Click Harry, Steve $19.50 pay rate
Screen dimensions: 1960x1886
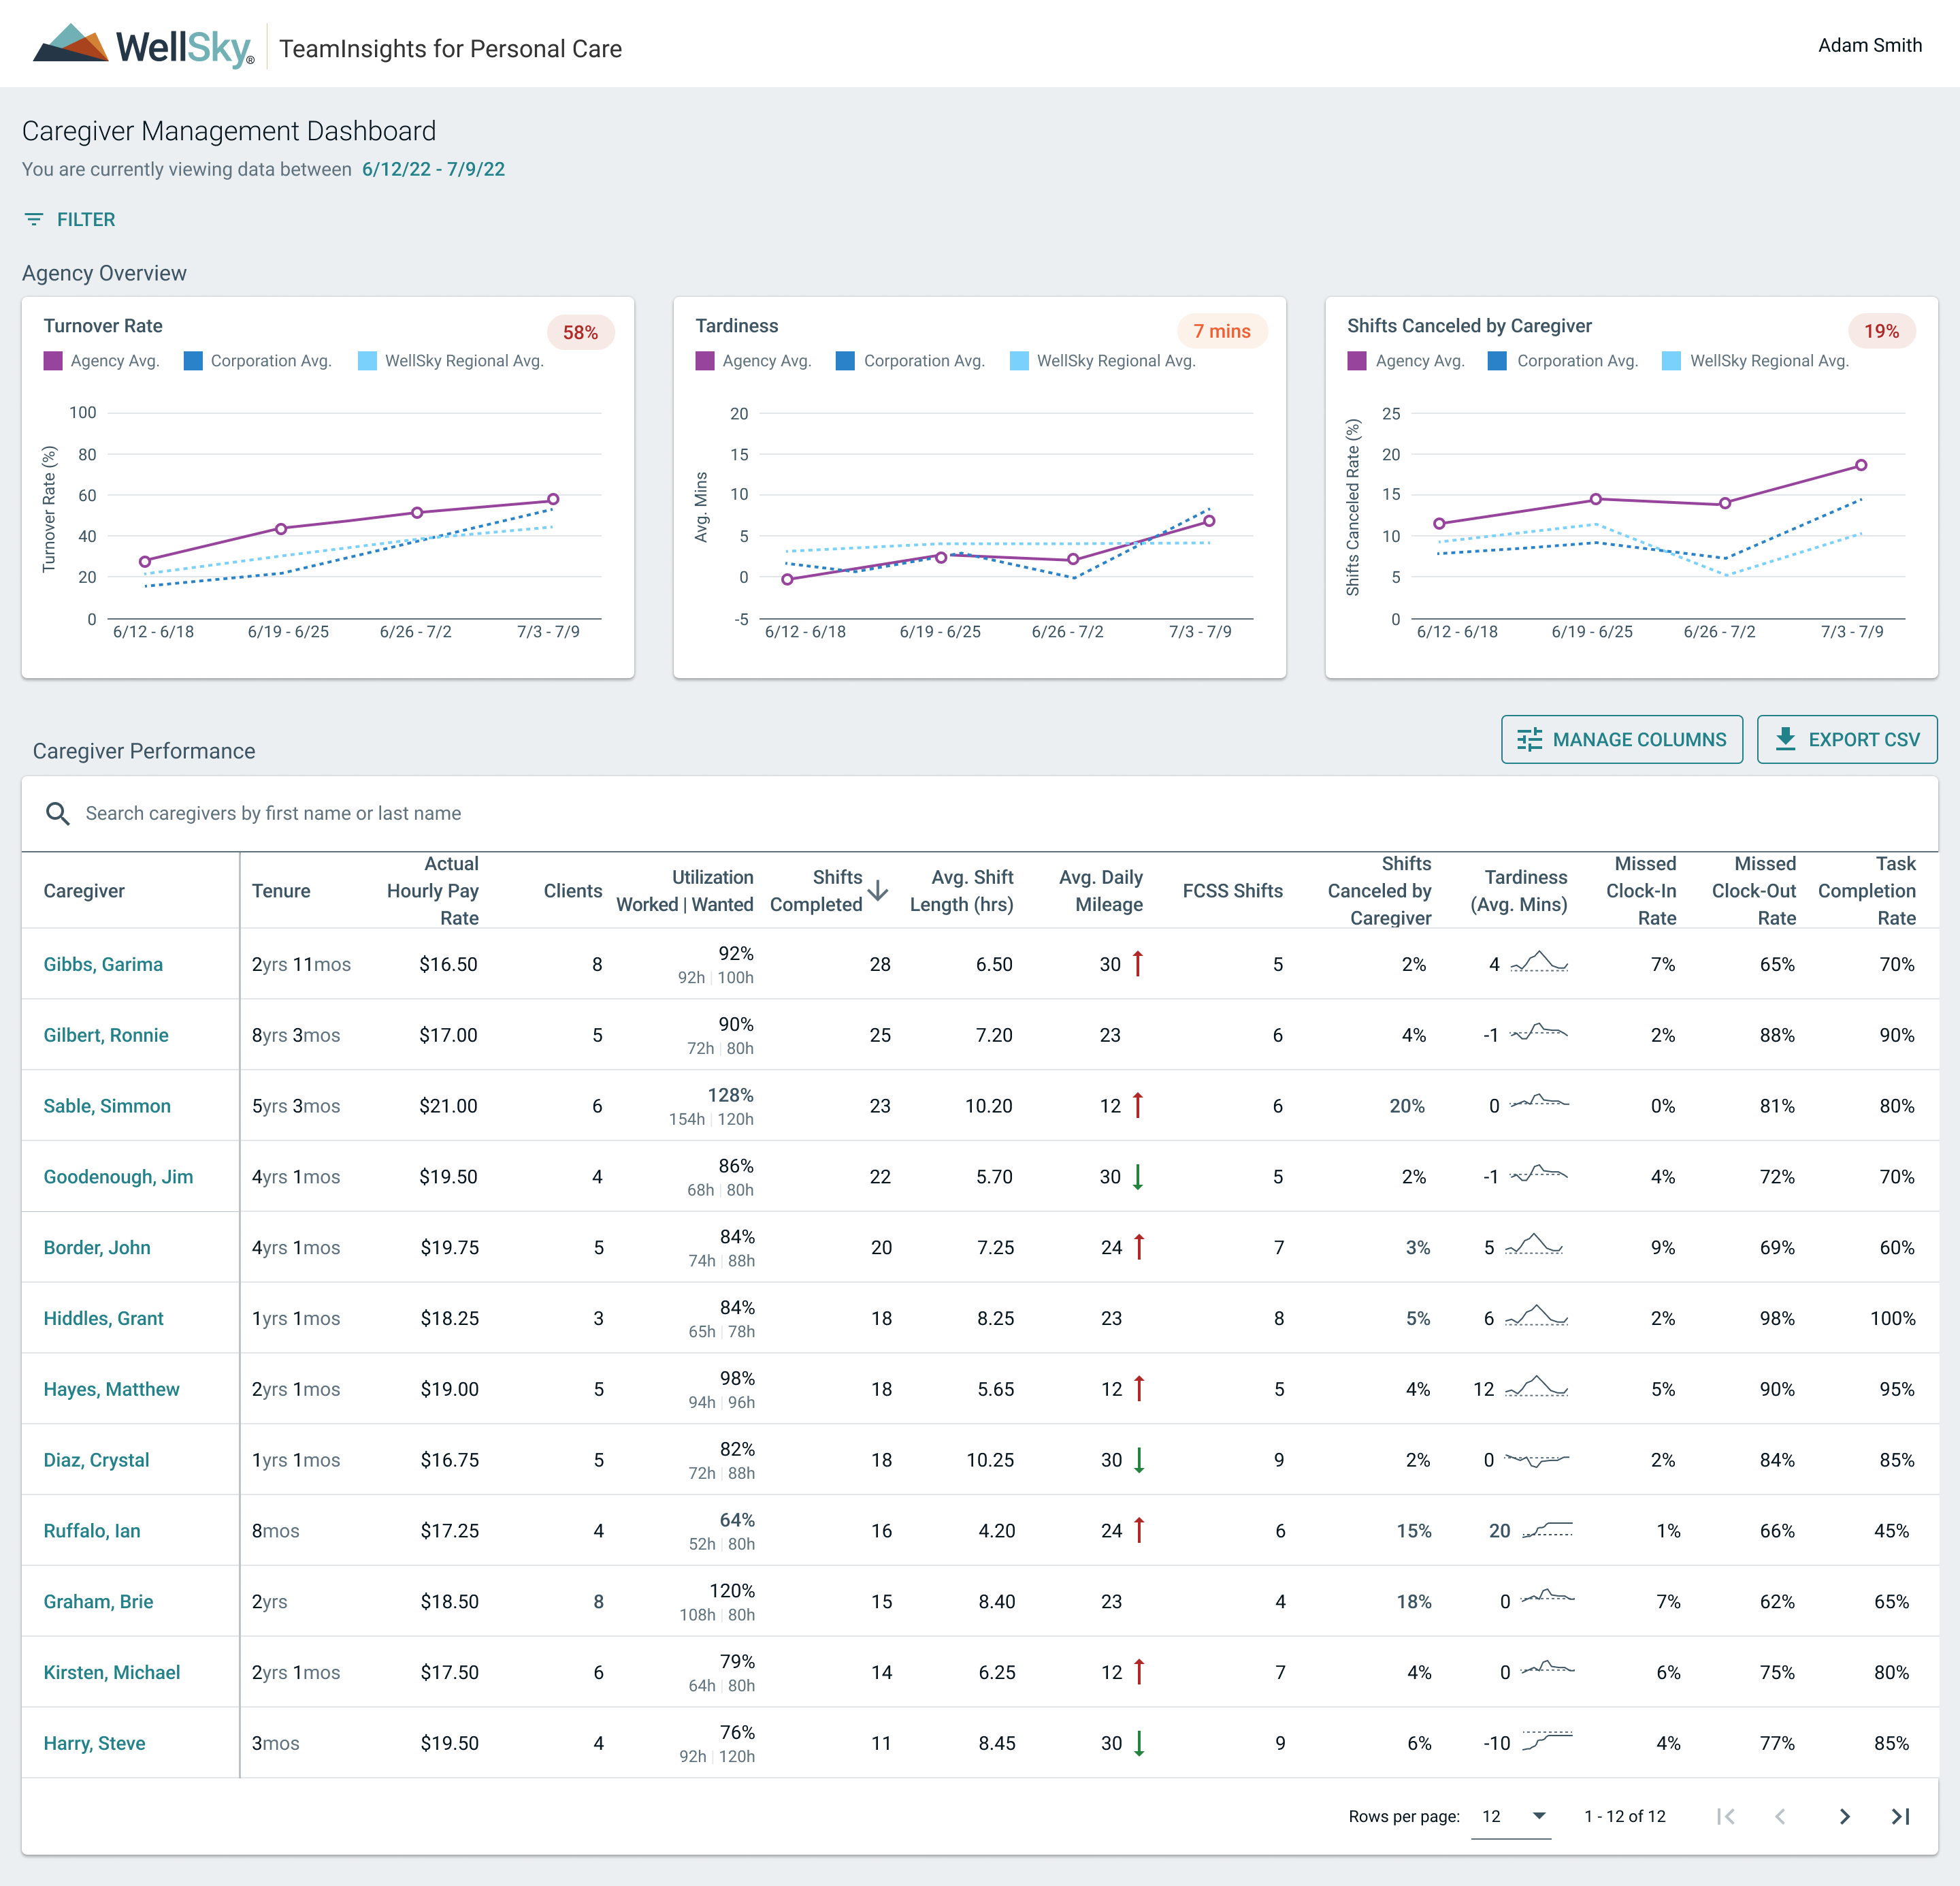(449, 1743)
